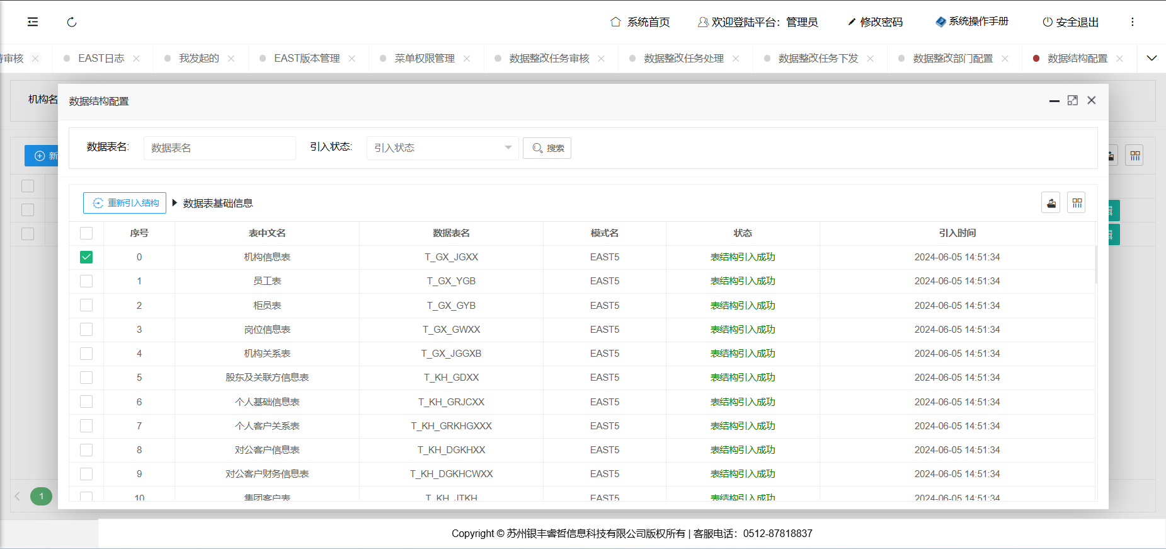
Task: Open the 引入状态 dropdown
Action: (442, 148)
